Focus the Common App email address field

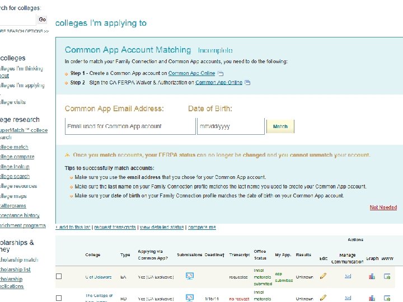[130, 126]
